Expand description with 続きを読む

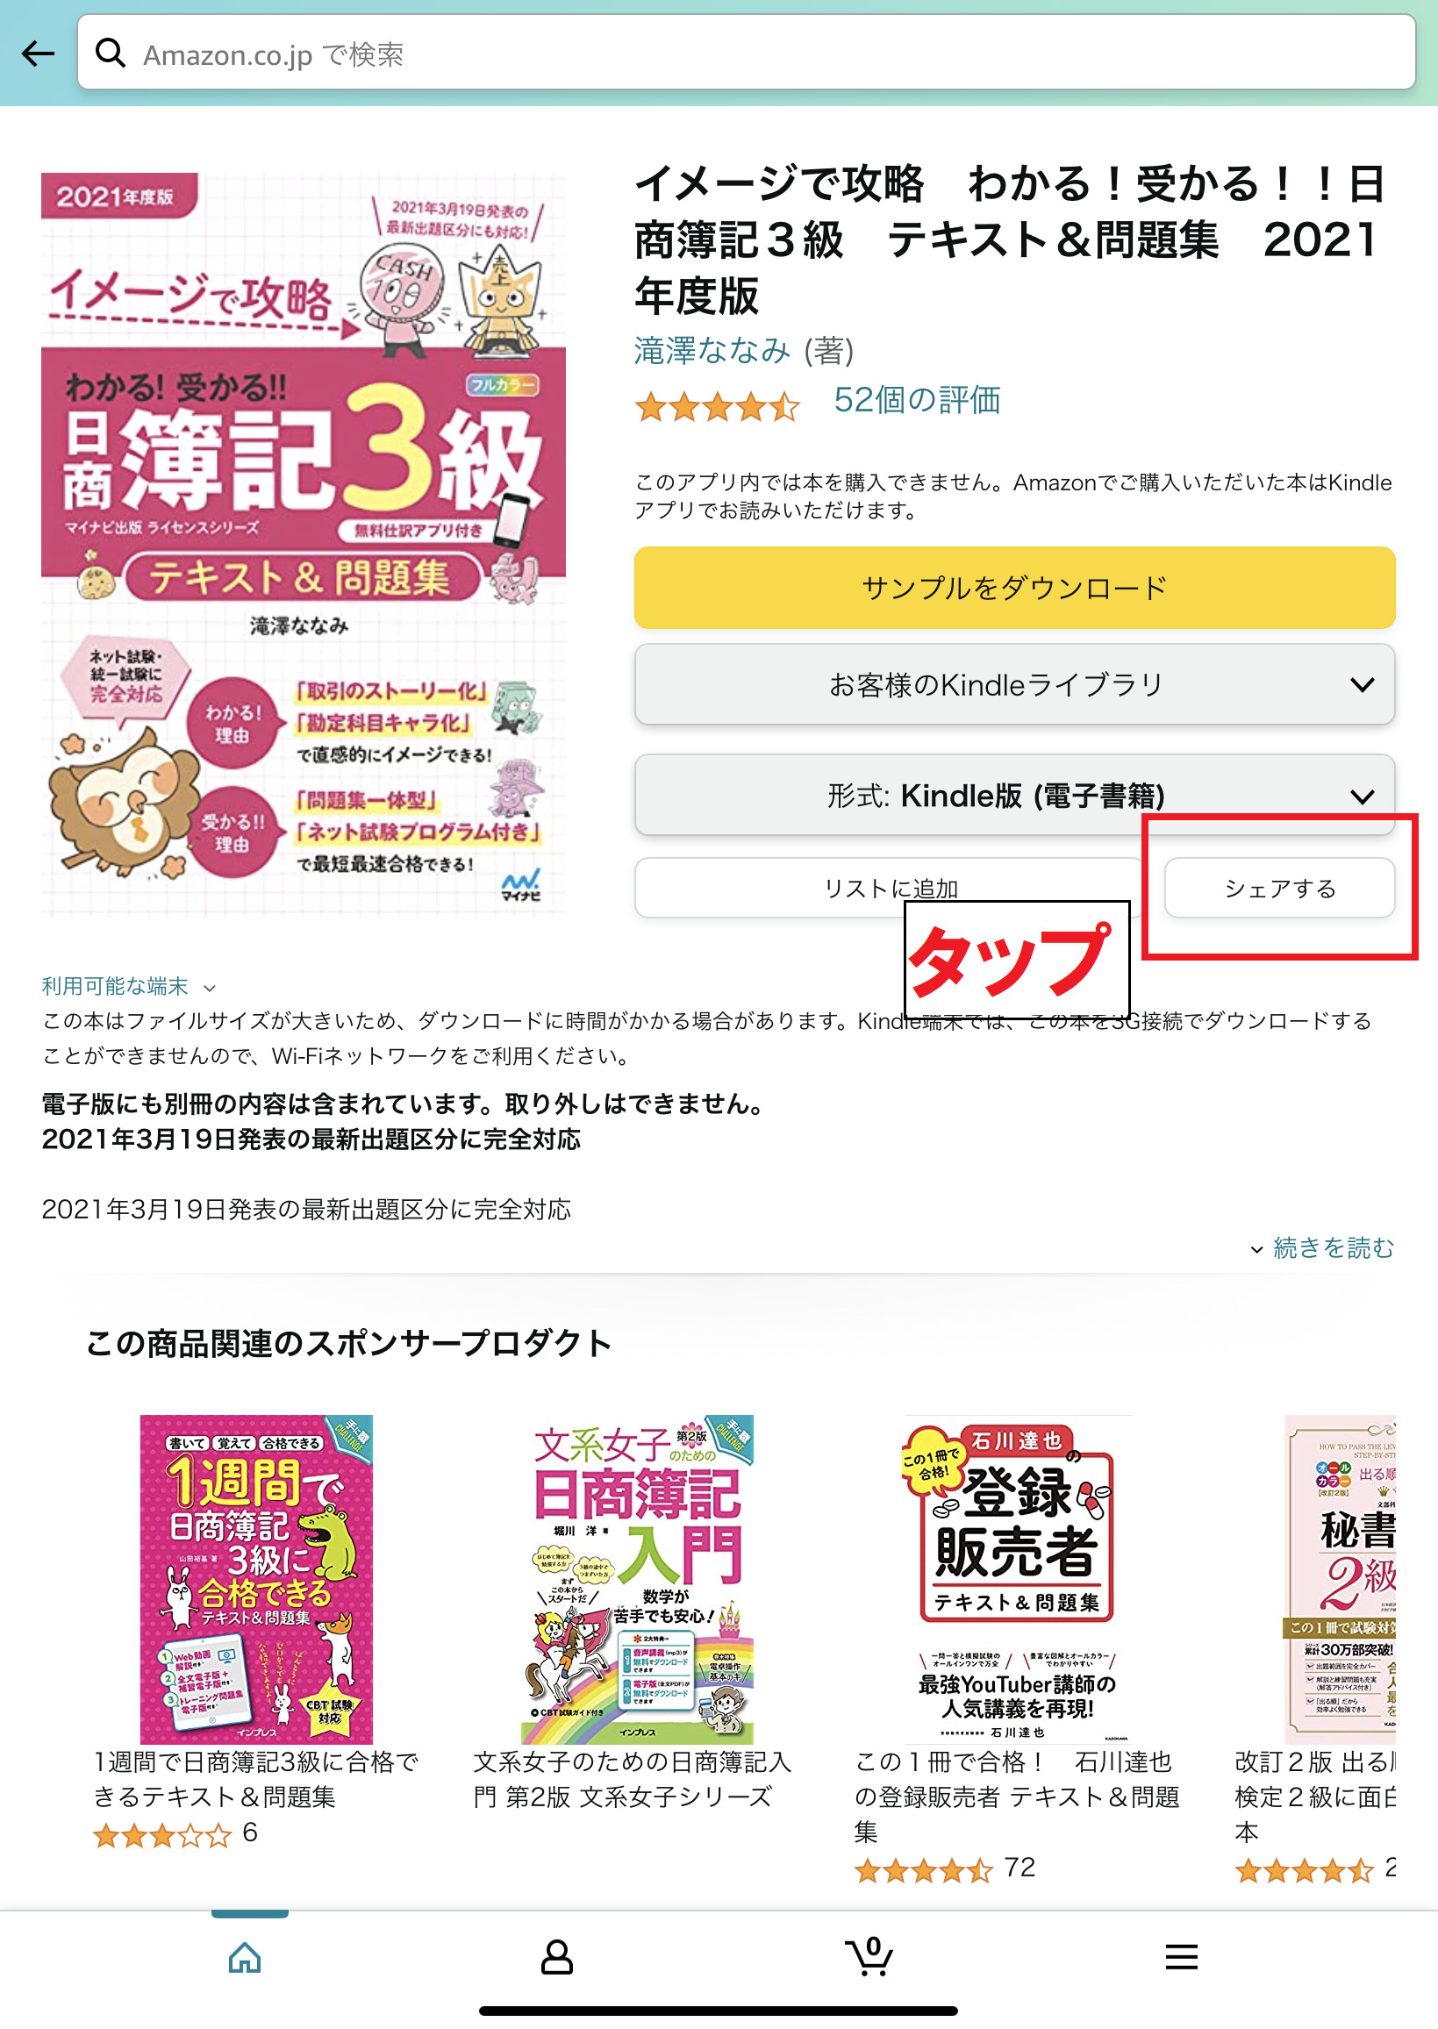tap(1323, 1247)
